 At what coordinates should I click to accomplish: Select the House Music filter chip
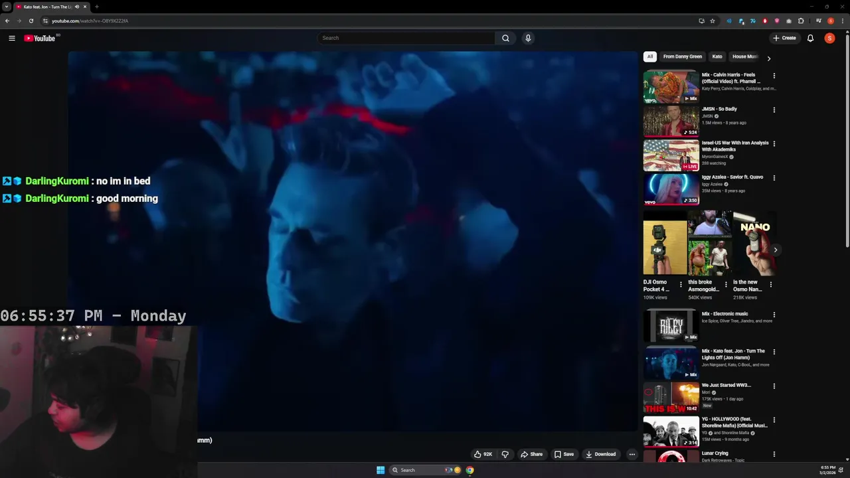tap(744, 56)
